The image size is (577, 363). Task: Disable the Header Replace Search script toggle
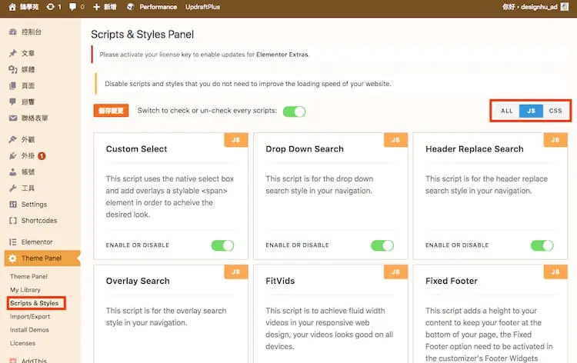[x=542, y=245]
